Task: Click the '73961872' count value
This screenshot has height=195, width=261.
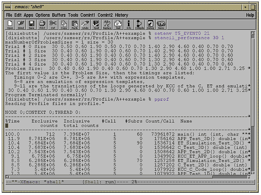Action: 163,134
